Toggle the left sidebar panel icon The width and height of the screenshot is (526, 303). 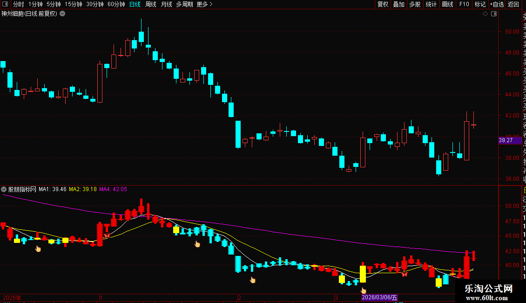tap(5, 4)
